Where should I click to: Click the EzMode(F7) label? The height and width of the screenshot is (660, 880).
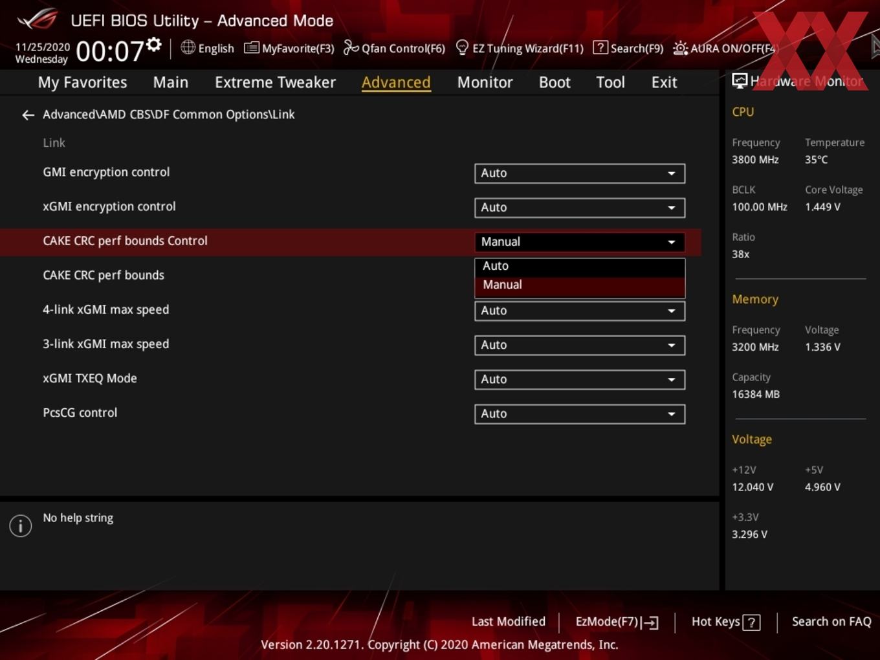[607, 622]
